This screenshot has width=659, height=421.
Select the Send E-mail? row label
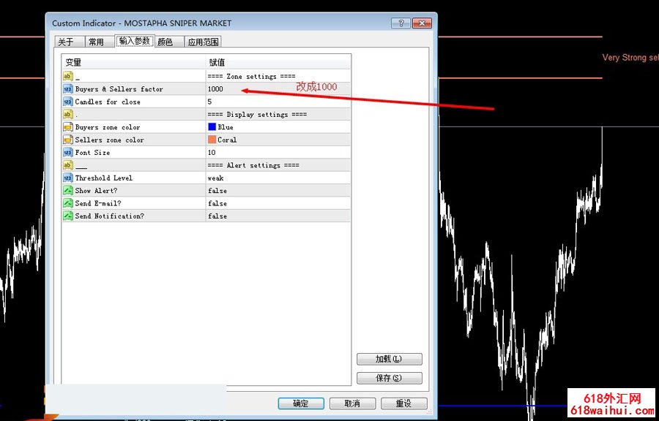pyautogui.click(x=98, y=203)
